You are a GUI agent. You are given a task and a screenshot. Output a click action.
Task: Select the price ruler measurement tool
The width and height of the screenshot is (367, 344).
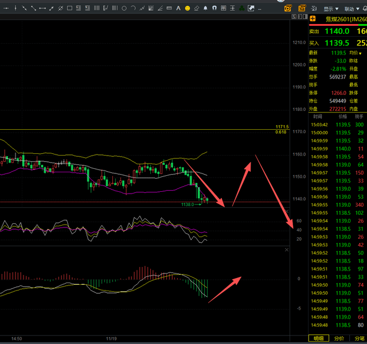(169, 9)
